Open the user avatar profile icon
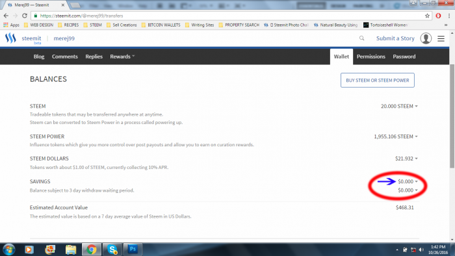Screen dimensions: 455x256 pos(426,38)
